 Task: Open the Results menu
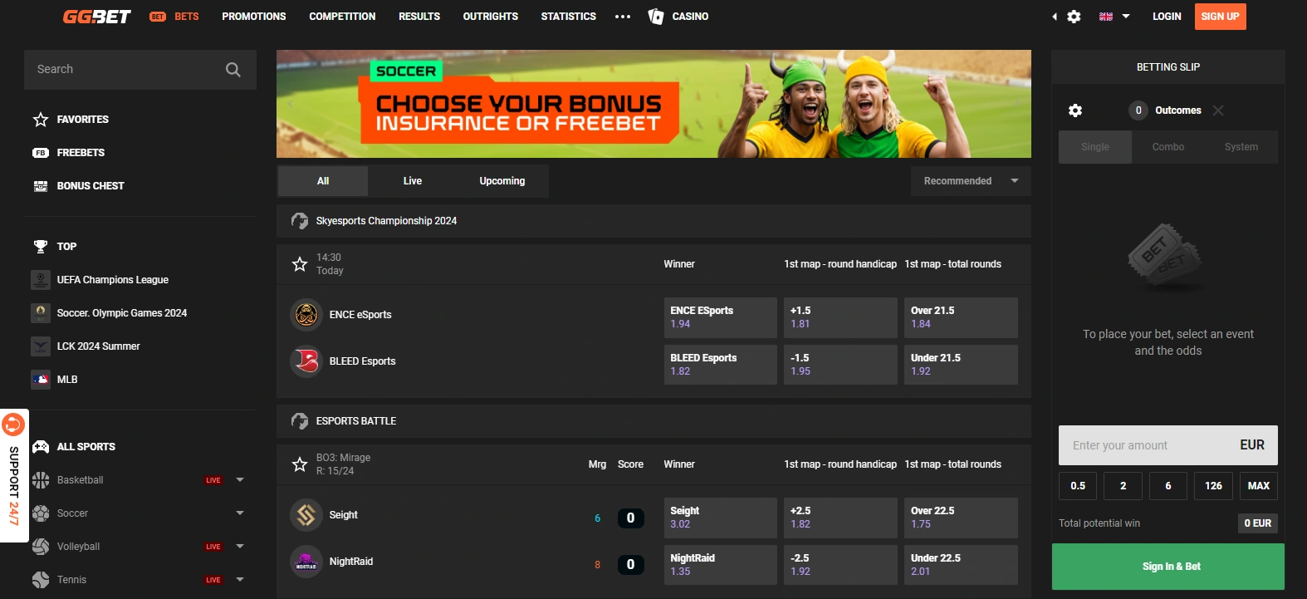419,17
